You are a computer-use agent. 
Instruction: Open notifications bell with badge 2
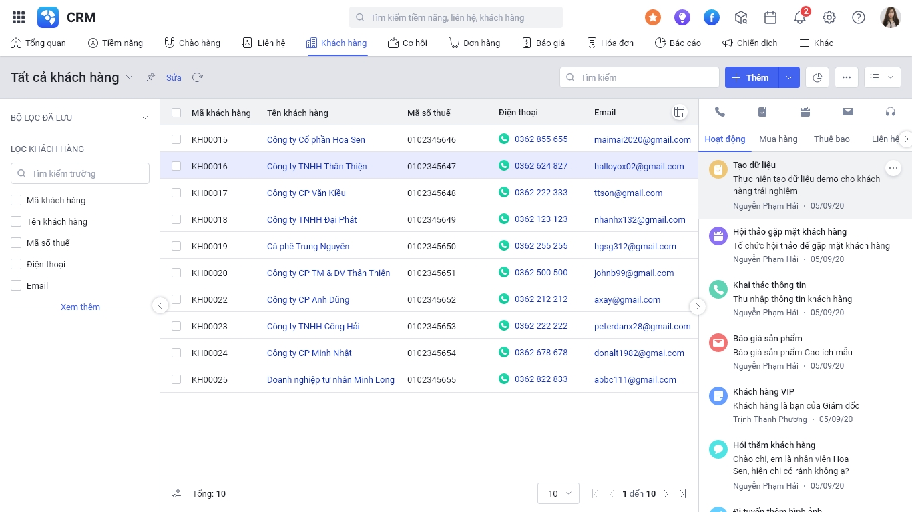pyautogui.click(x=801, y=17)
